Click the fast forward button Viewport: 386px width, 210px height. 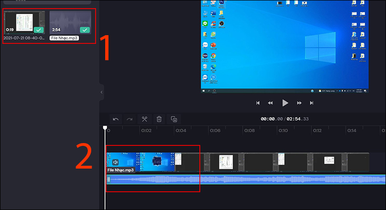(x=299, y=103)
